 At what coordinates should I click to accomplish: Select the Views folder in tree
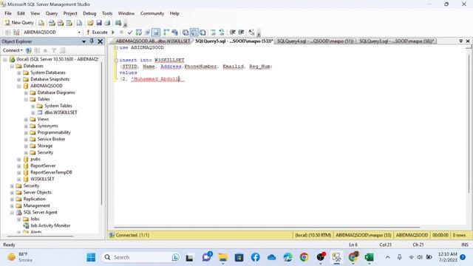pos(43,119)
